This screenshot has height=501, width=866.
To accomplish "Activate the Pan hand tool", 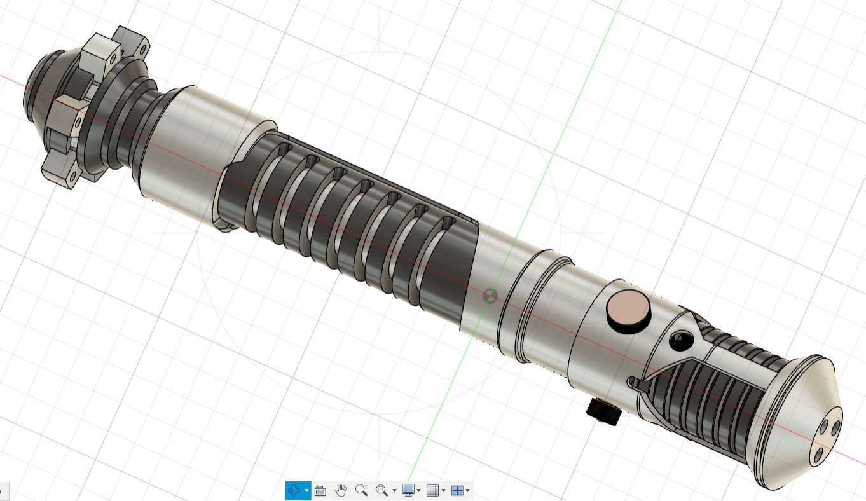I will tap(341, 490).
